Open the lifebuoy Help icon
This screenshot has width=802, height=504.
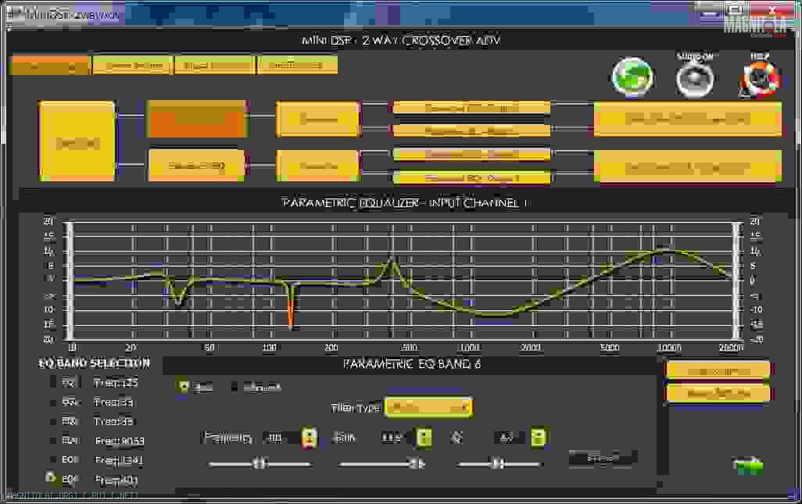coord(760,79)
